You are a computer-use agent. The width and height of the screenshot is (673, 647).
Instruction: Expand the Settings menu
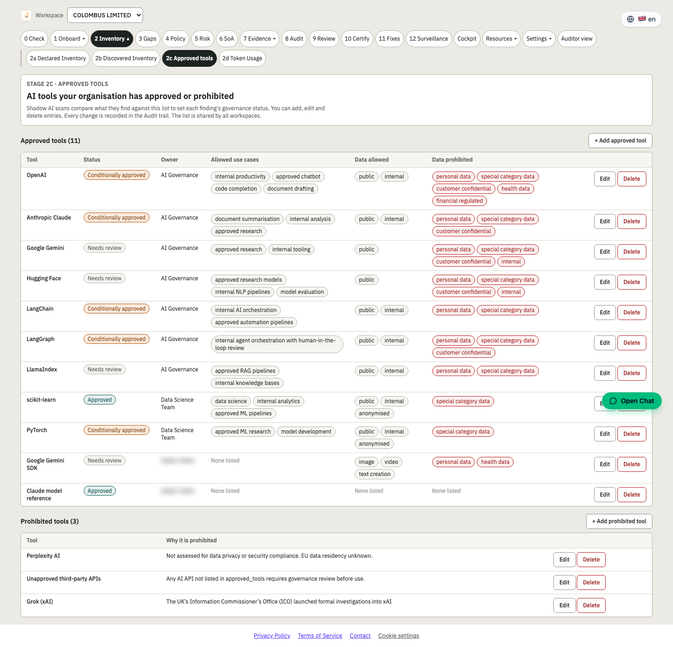tap(539, 39)
